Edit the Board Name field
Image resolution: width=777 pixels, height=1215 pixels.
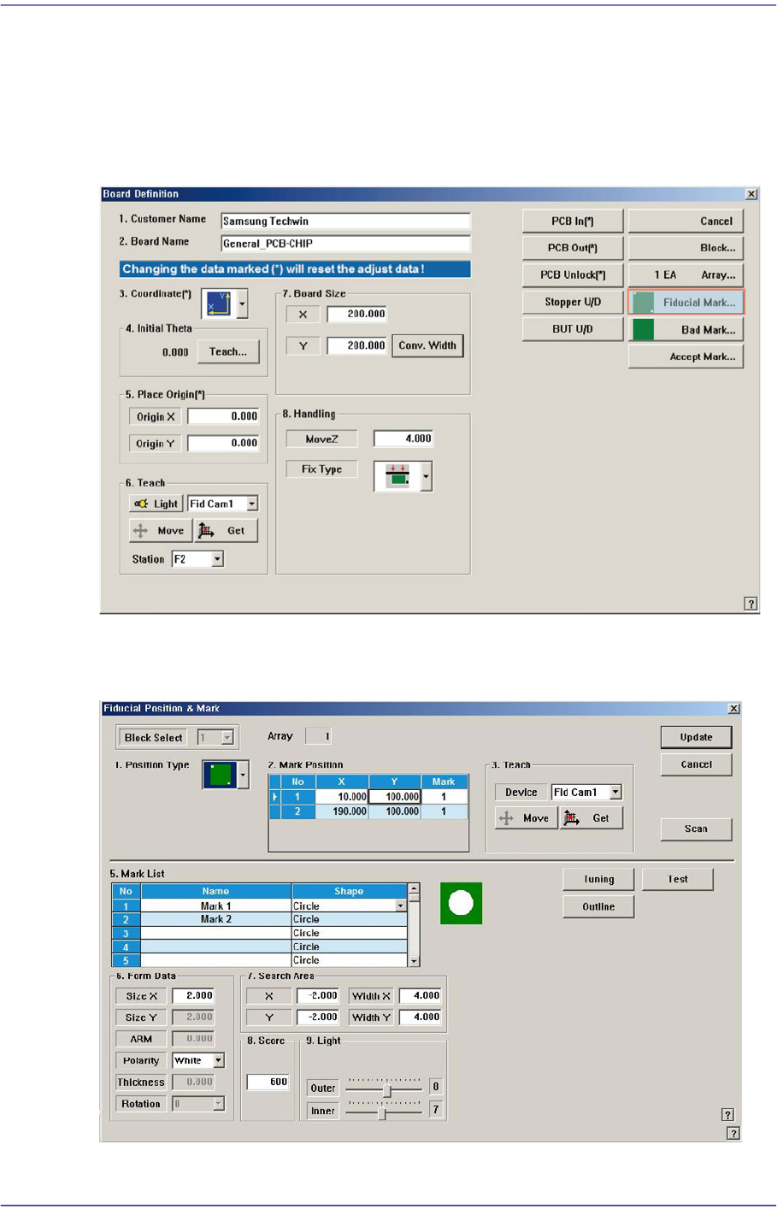(x=345, y=243)
